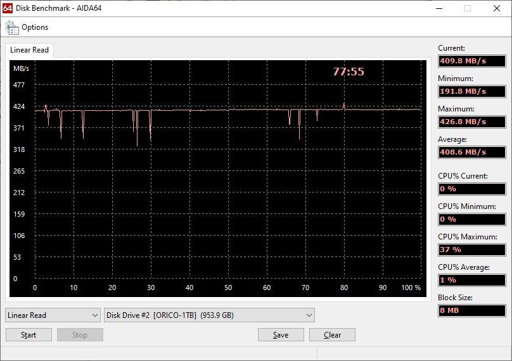Close the Disk Benchmark window

coord(497,8)
